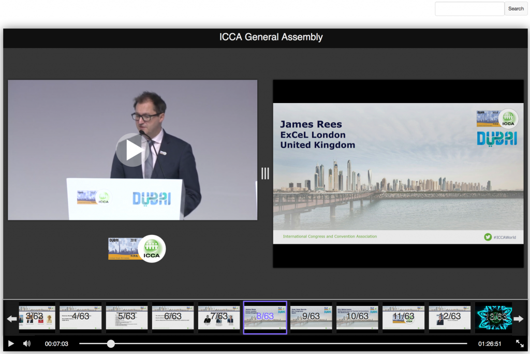Click the James Rees name on slide
Screen dimensions: 530x354
311,124
